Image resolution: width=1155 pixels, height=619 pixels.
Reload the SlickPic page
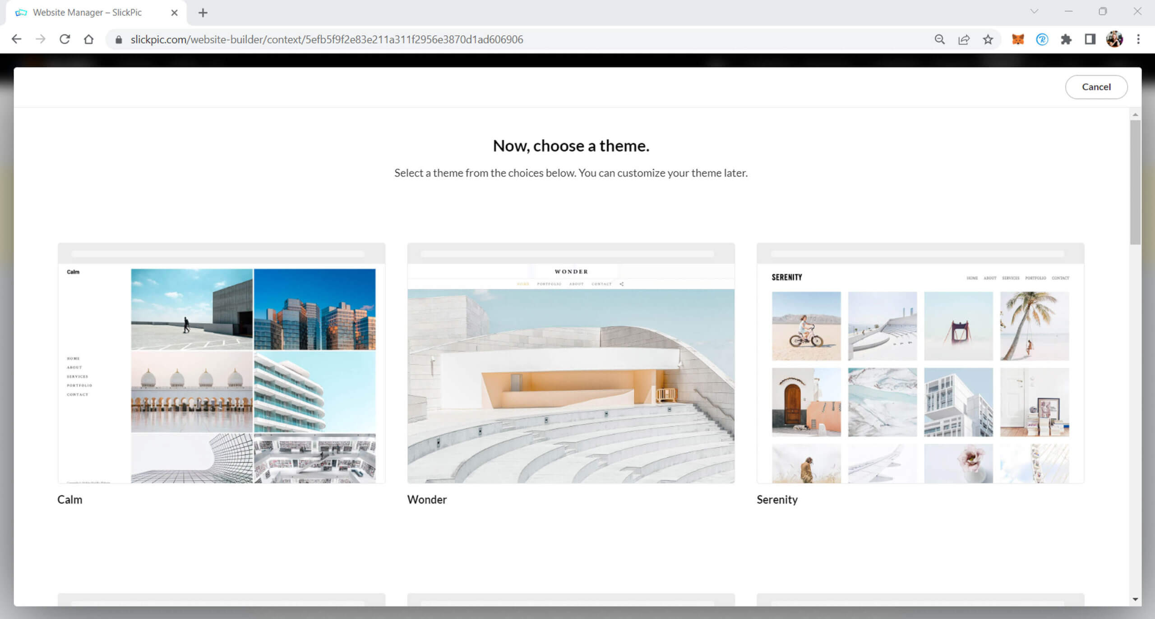(65, 39)
